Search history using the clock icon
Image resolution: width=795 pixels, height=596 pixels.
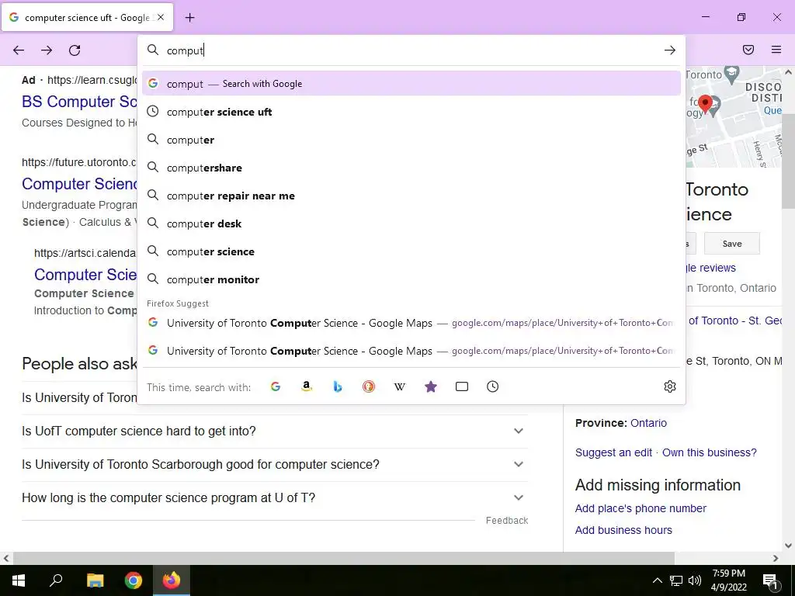492,386
